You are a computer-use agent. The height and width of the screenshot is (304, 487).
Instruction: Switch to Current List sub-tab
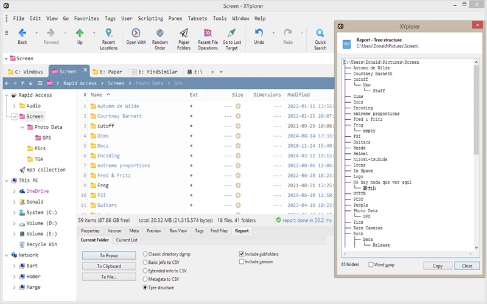click(127, 240)
